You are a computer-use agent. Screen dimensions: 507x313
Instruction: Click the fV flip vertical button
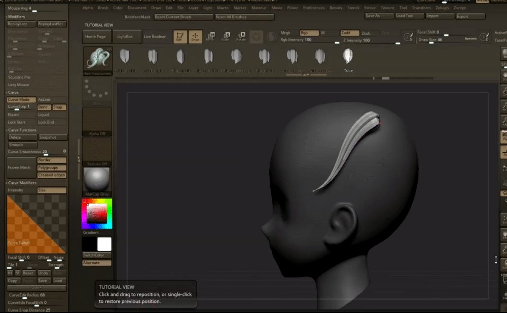tap(17, 273)
